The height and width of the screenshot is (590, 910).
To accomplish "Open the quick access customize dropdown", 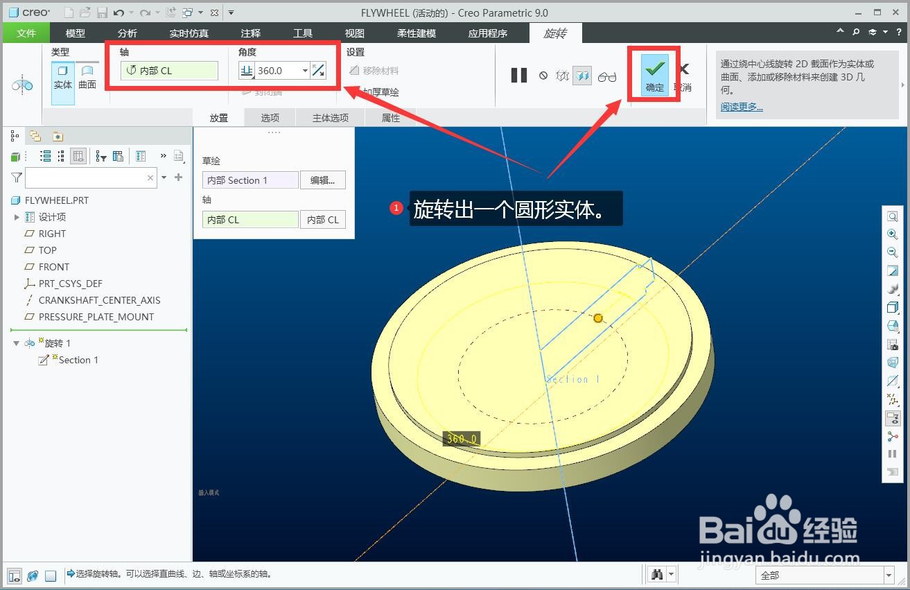I will pos(231,12).
